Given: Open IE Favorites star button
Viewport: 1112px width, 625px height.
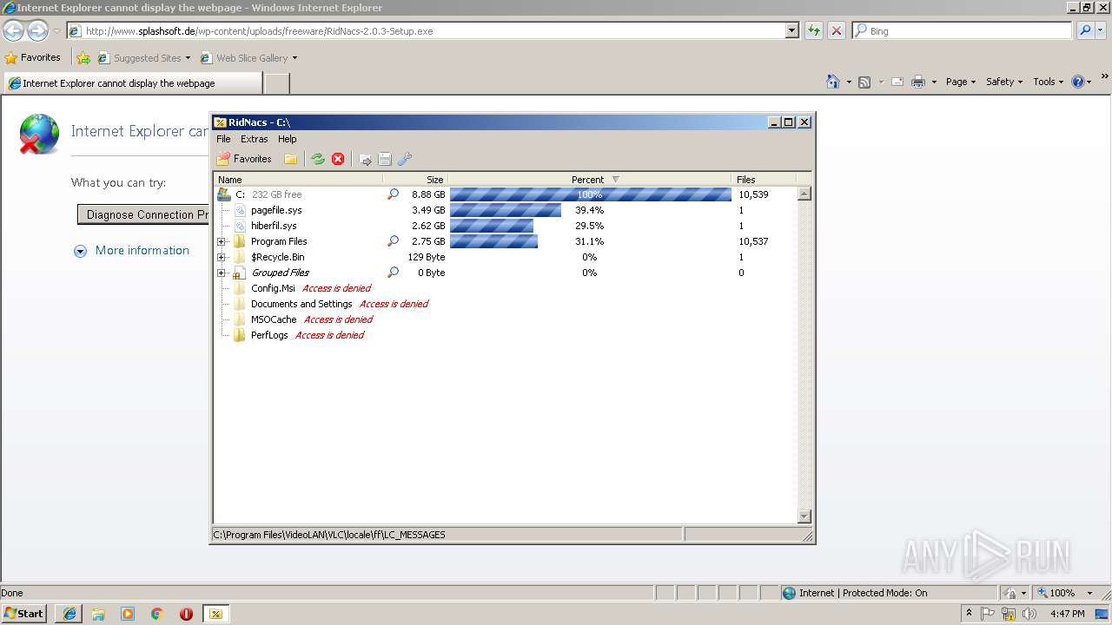Looking at the screenshot, I should 33,58.
